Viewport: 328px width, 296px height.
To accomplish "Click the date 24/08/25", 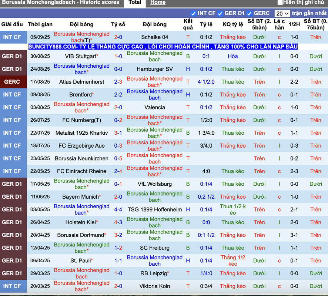I will (40, 69).
